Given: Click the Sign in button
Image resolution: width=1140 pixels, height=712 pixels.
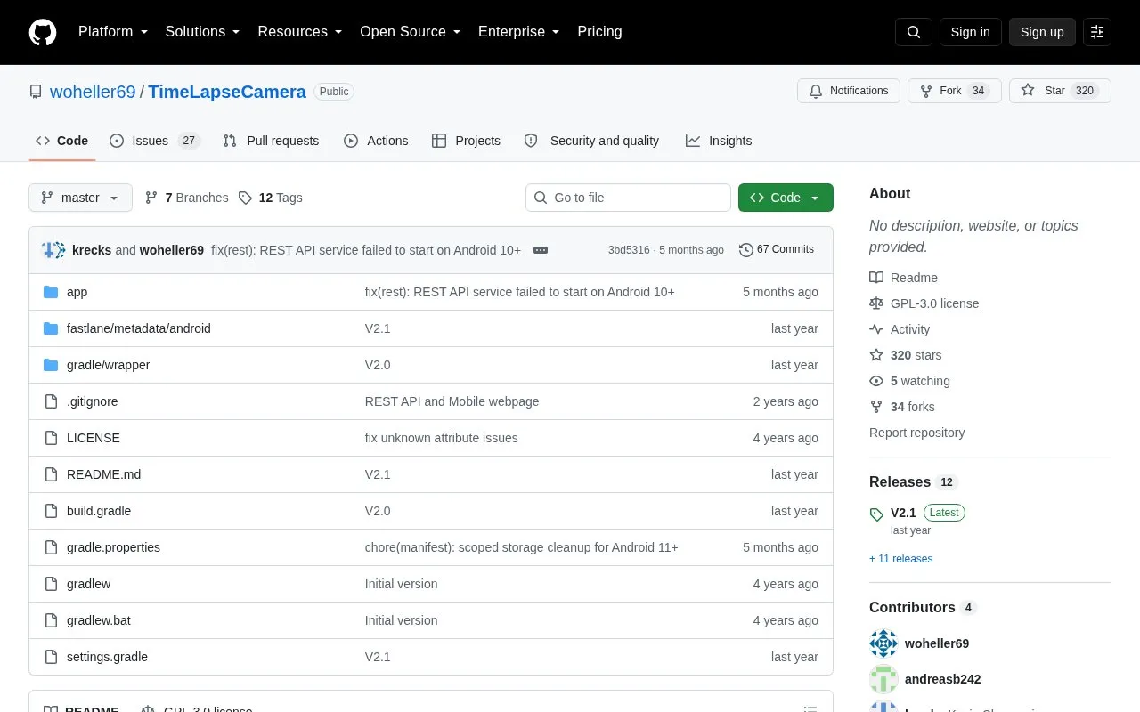Looking at the screenshot, I should tap(970, 32).
